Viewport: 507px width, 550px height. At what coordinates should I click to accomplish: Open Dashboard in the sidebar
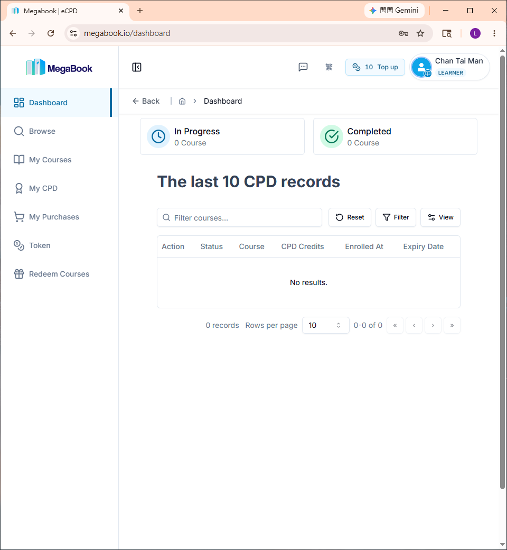pyautogui.click(x=56, y=103)
